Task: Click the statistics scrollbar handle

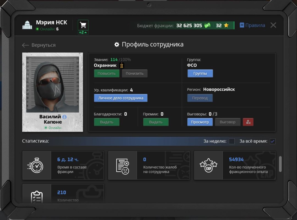Action: point(280,164)
